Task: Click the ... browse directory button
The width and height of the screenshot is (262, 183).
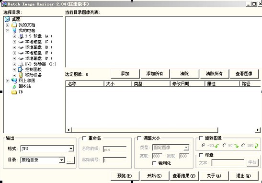Action: 70,160
